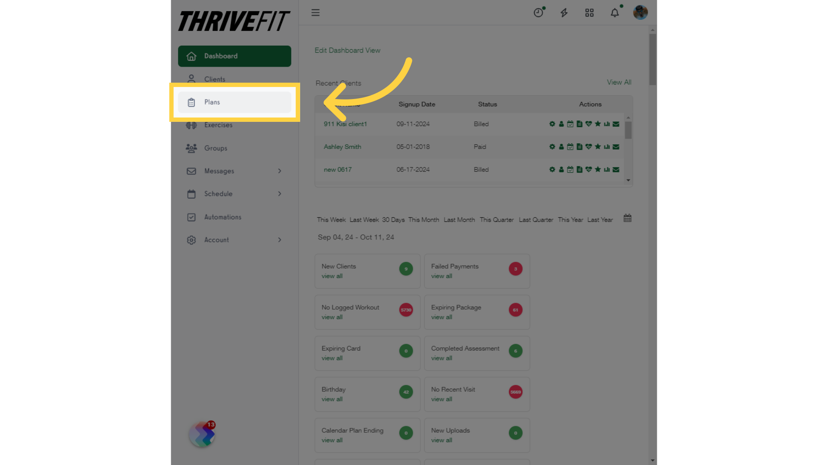Click heartbeat icon for Ashley Smith
The height and width of the screenshot is (465, 828).
(x=589, y=147)
